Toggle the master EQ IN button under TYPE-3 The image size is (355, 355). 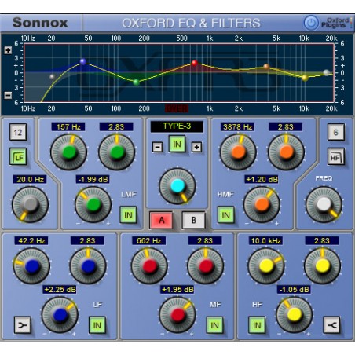[x=177, y=144]
